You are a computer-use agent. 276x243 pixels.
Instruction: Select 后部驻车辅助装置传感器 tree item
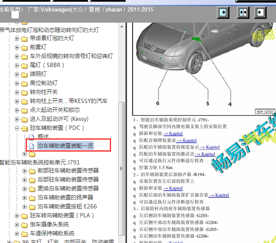click(68, 179)
